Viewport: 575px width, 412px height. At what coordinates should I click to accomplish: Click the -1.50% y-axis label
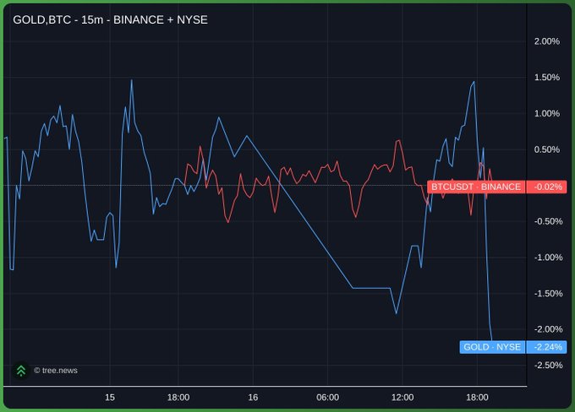(x=548, y=293)
